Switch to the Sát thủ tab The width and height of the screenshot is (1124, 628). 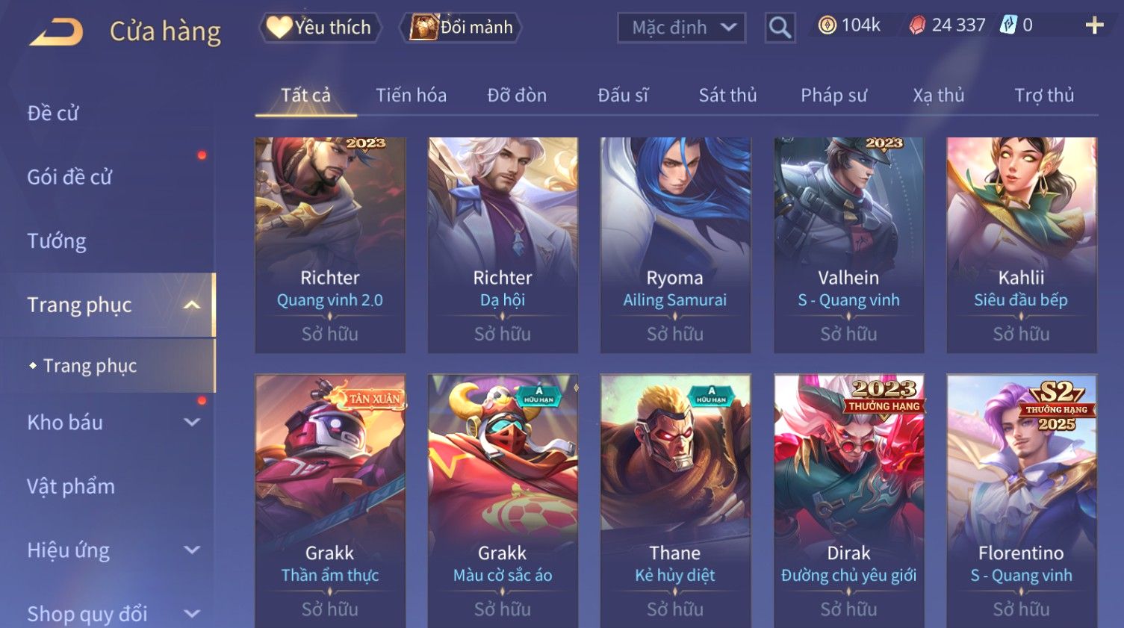(727, 96)
